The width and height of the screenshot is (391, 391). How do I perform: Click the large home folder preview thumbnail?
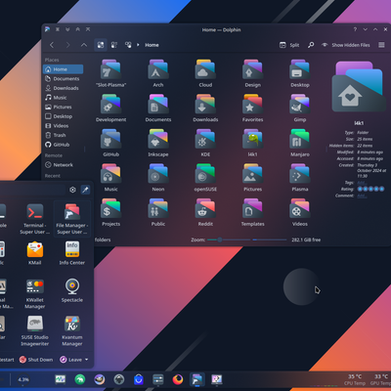point(359,86)
